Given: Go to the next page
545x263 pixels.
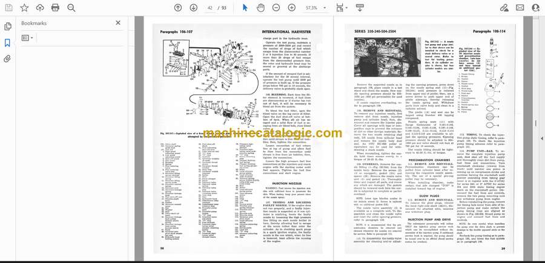Looking at the screenshot, I should click(x=194, y=8).
